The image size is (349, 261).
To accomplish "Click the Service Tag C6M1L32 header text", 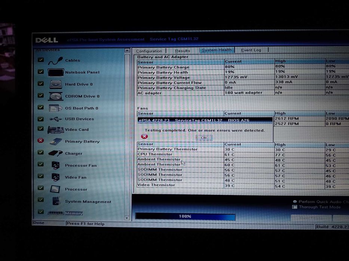I will [174, 39].
